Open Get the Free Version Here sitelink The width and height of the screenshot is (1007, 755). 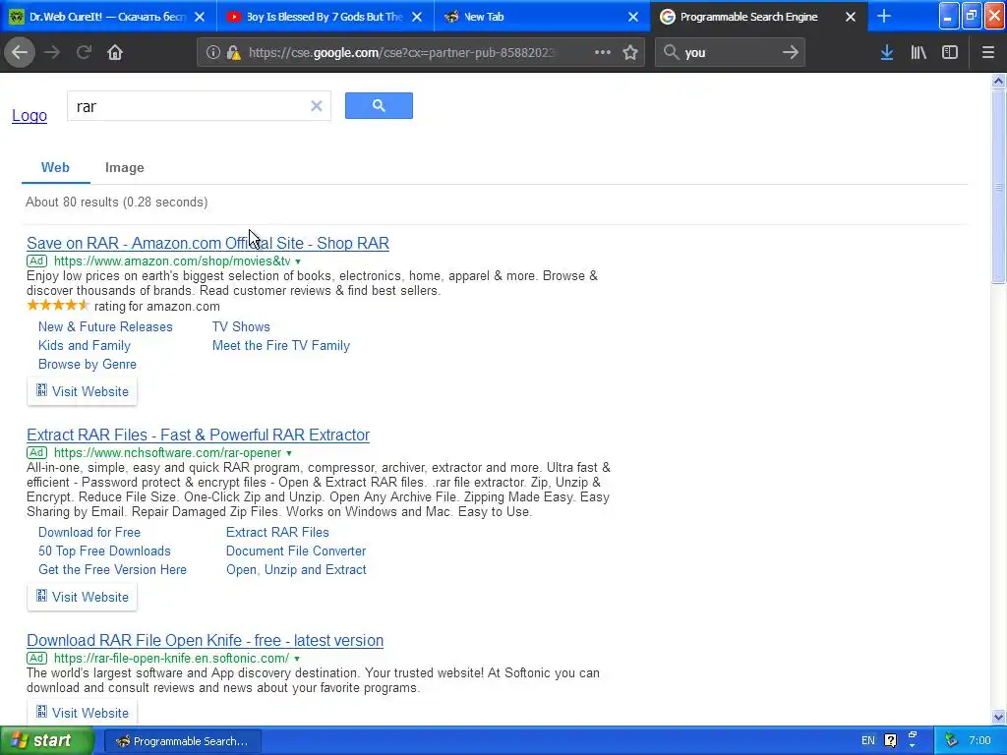pos(112,569)
